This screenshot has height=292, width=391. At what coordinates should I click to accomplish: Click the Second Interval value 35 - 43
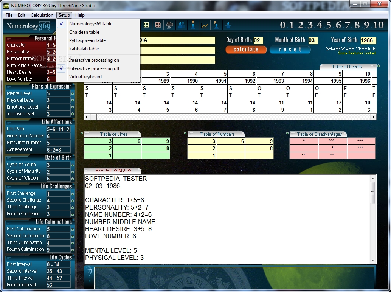pos(58,271)
